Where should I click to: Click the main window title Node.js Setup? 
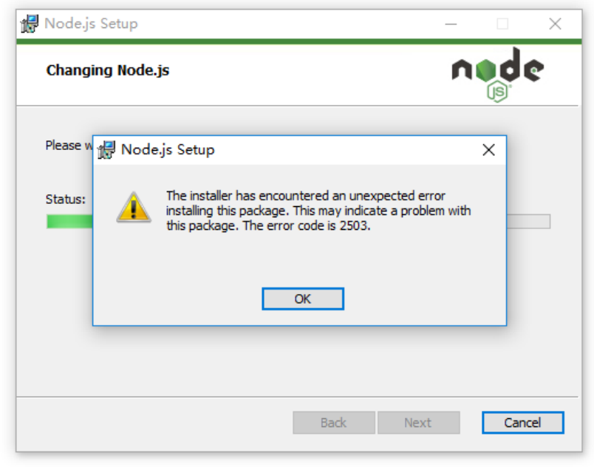click(x=91, y=24)
